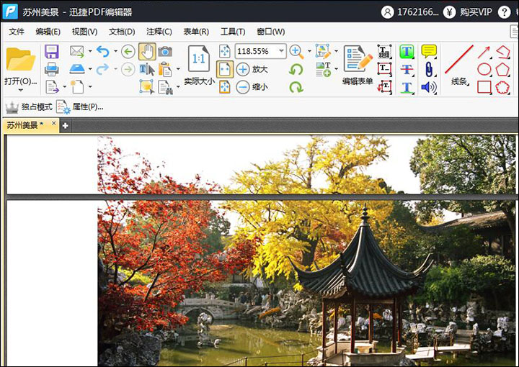Click the edit content pencil icon
Viewport: 519px width, 367px height.
point(323,52)
